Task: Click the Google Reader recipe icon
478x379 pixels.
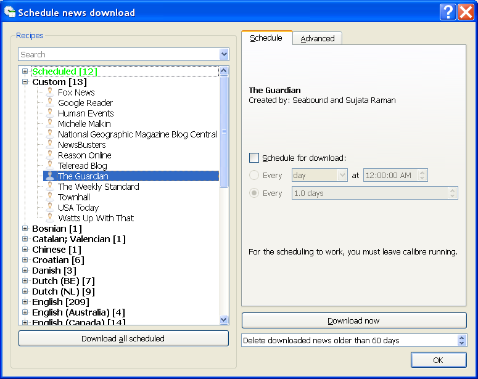Action: (50, 103)
